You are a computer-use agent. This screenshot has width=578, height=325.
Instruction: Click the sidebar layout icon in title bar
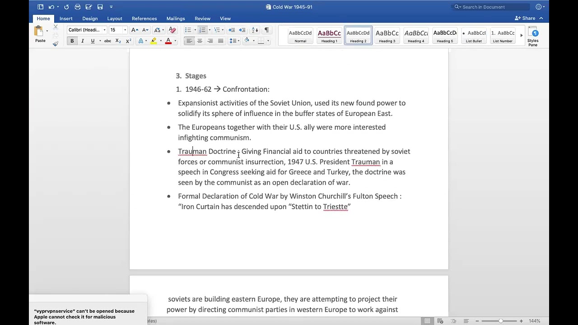click(40, 7)
